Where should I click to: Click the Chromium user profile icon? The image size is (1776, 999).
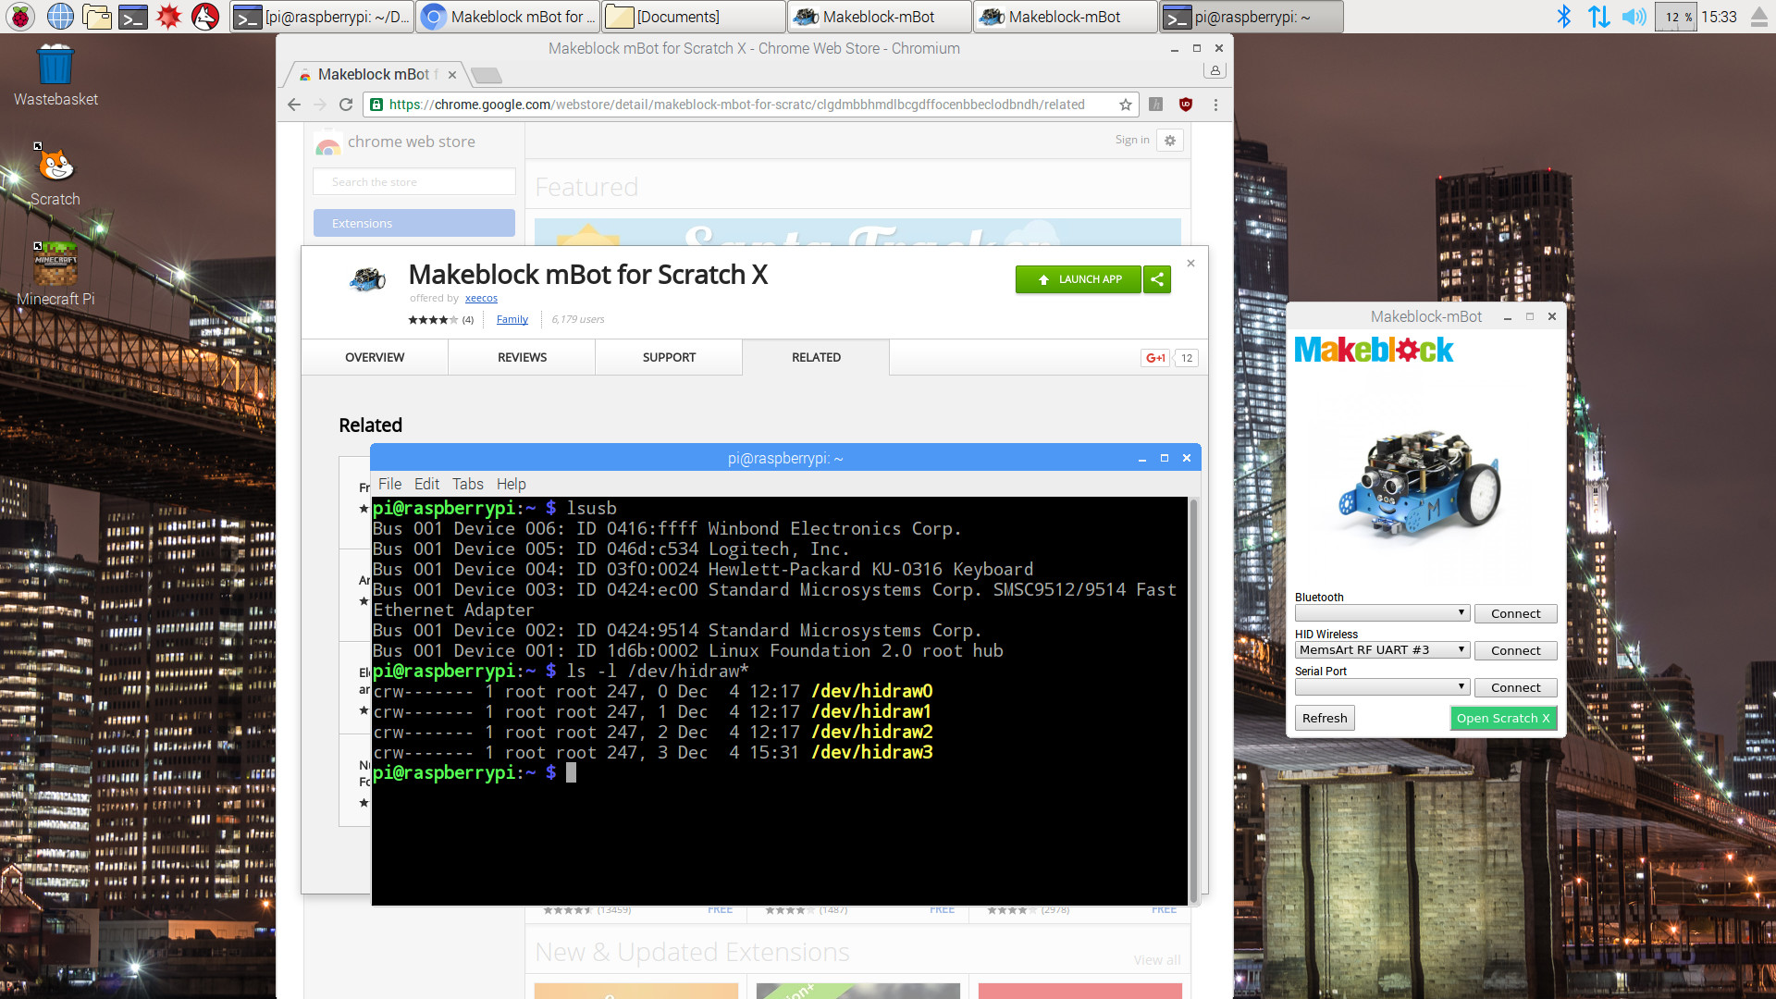pos(1215,70)
